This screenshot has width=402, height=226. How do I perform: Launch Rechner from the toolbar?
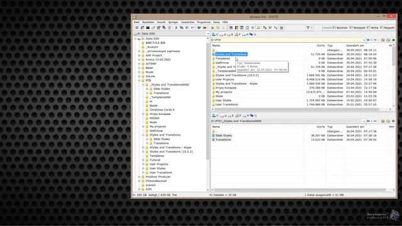tap(340, 28)
